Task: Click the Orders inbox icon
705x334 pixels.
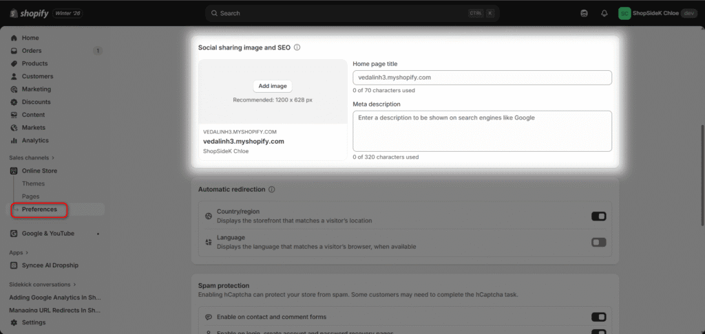Action: pyautogui.click(x=14, y=51)
